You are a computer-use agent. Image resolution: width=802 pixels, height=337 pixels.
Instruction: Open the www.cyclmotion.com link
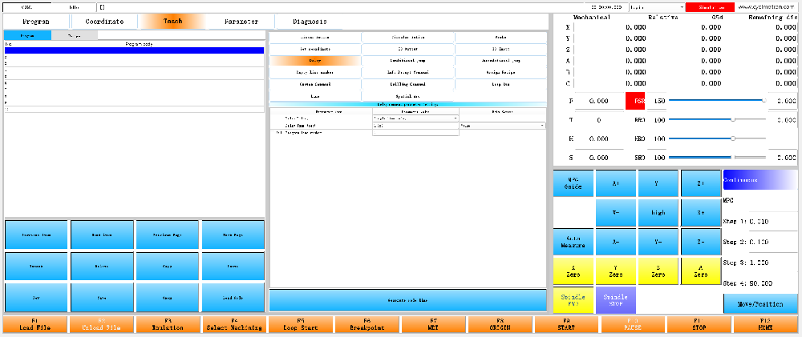[x=767, y=7]
